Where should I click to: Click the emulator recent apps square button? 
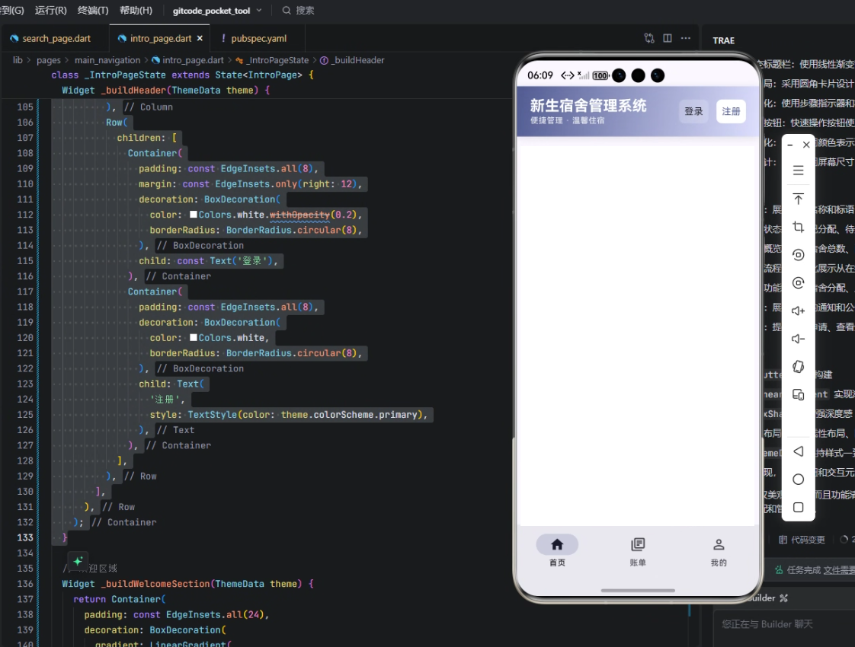(x=799, y=508)
